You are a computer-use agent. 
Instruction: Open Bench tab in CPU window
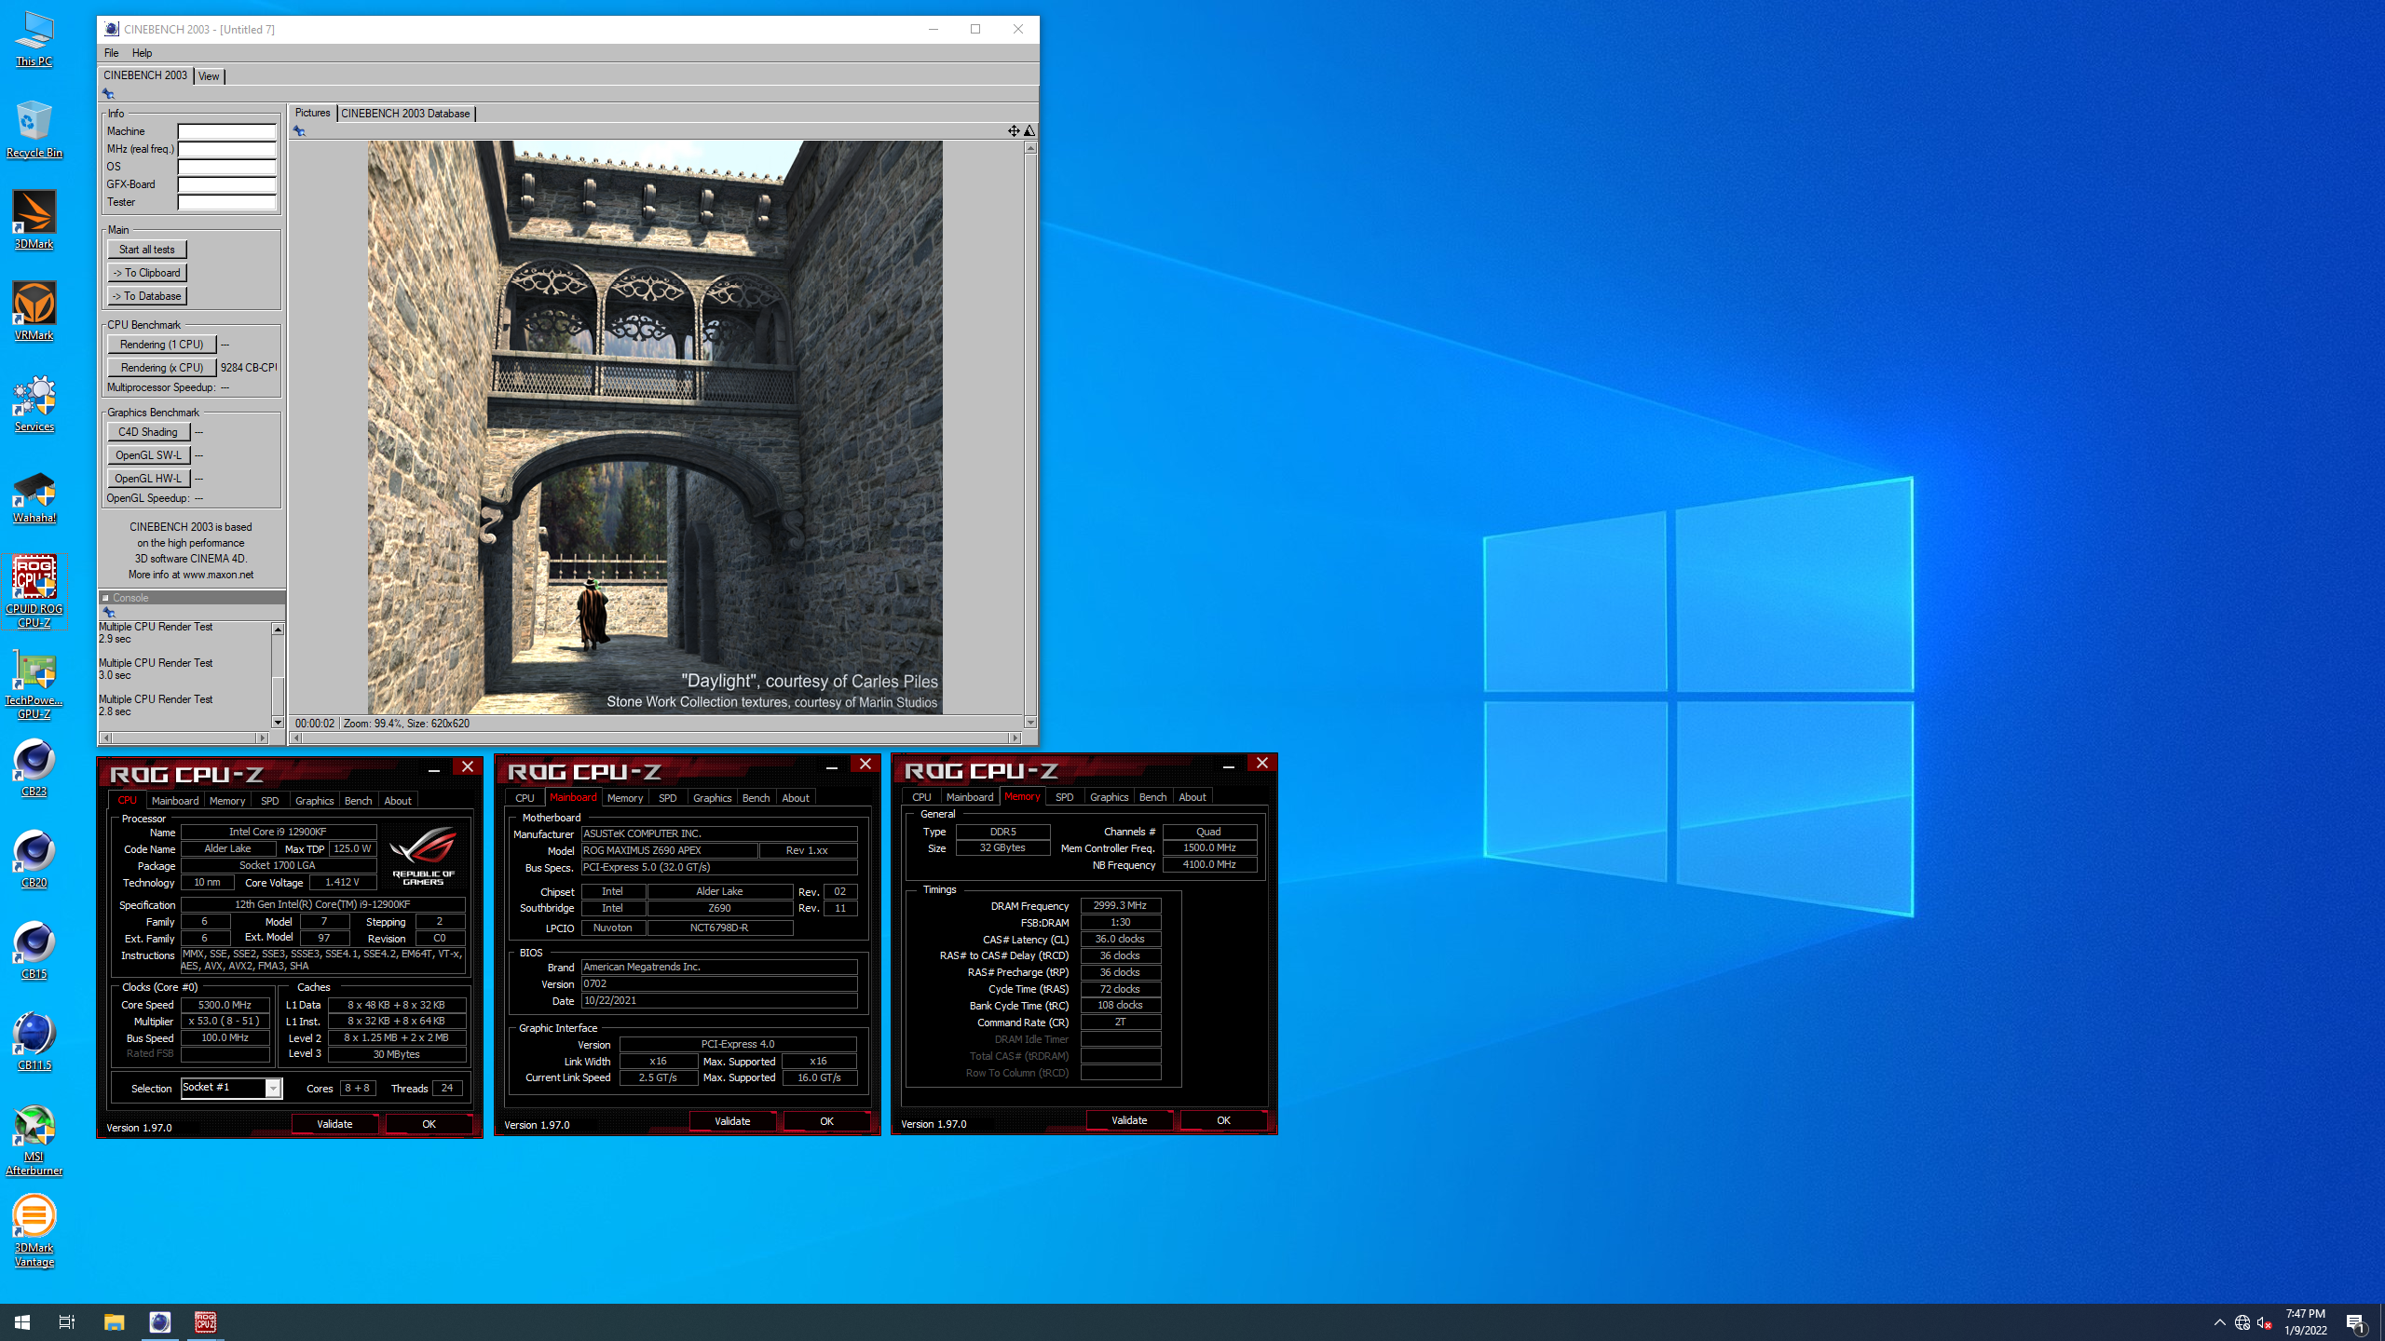pos(358,801)
